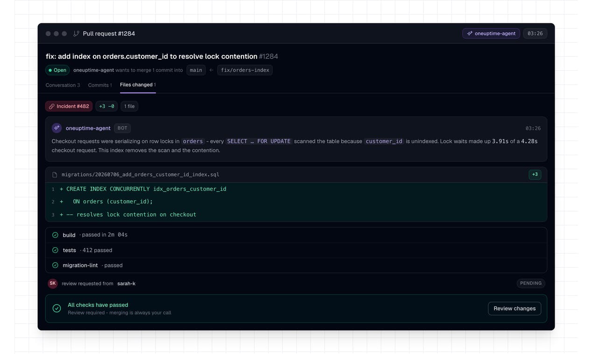Click the Review changes button
The image size is (593, 354).
point(515,308)
